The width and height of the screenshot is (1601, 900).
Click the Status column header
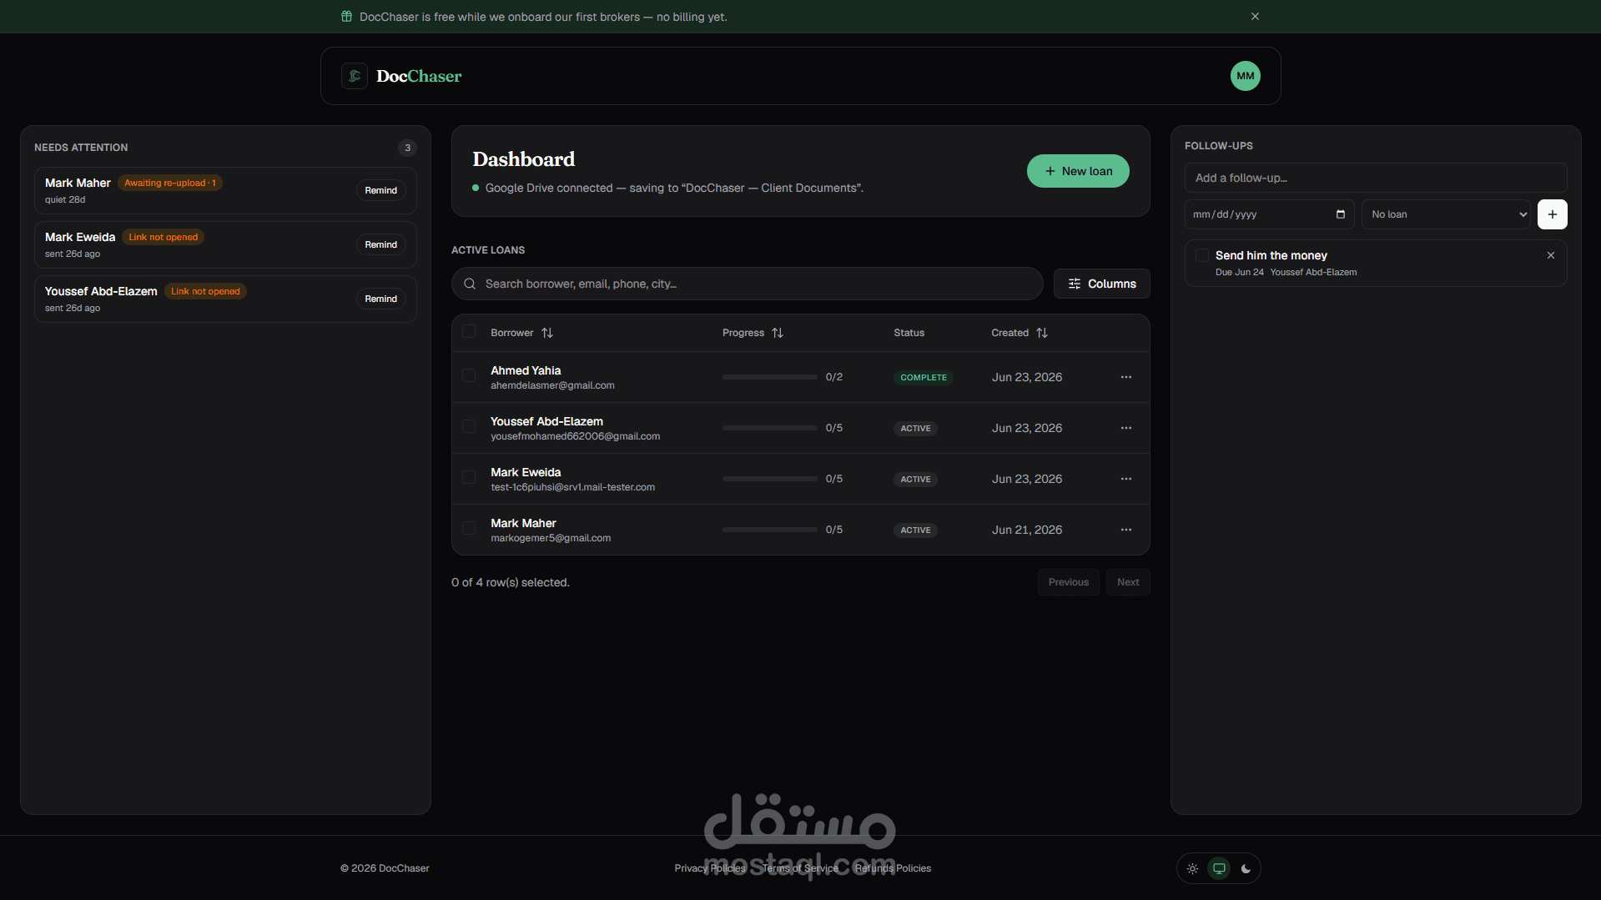(909, 333)
